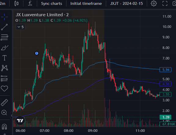Click the 11:00 time axis label

[x=140, y=131]
